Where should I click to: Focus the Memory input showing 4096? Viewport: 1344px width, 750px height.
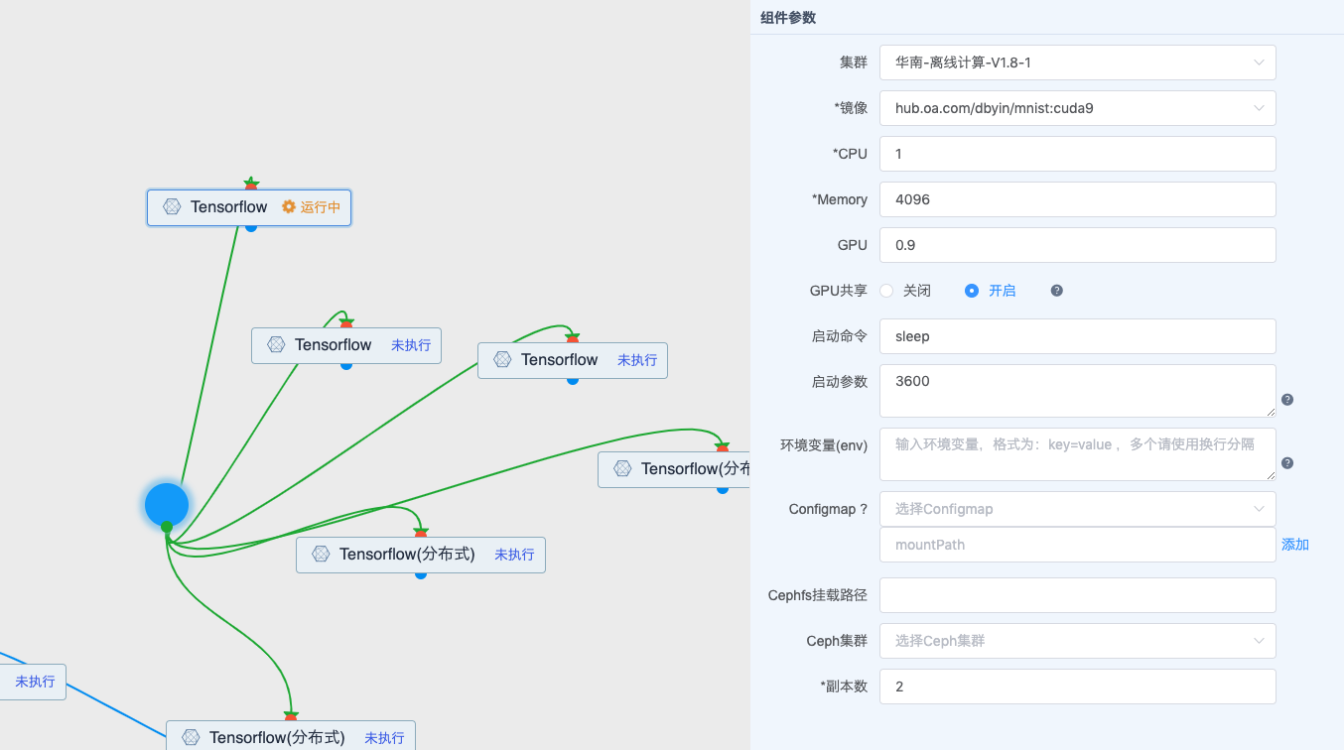[x=1077, y=199]
